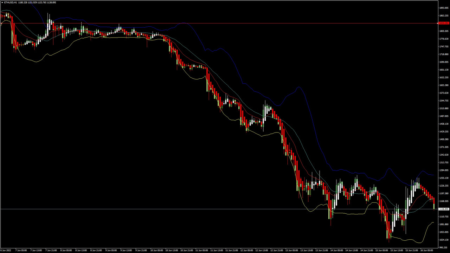Viewport: 450px width, 253px height.
Task: Click the 8 Jun 21:00 time axis label
Action: point(96,251)
